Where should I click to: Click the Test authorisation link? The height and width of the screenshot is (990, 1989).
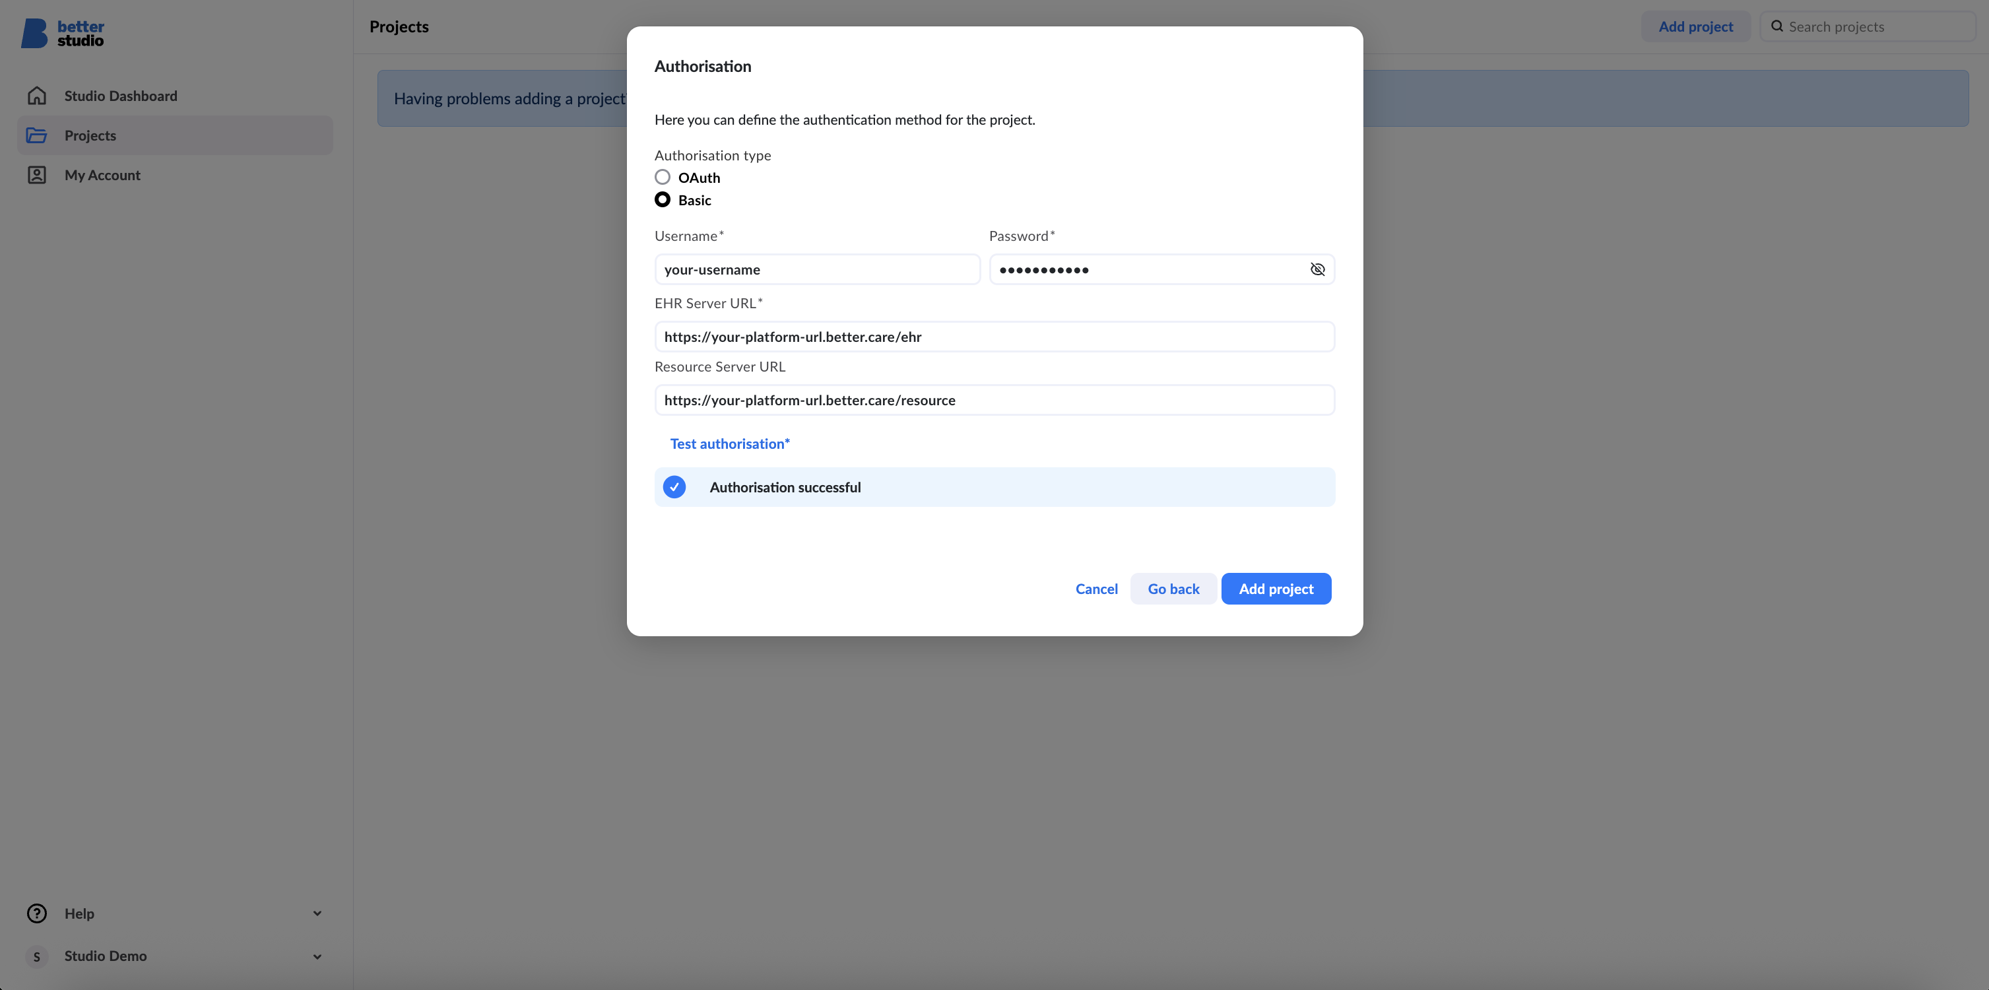(730, 444)
